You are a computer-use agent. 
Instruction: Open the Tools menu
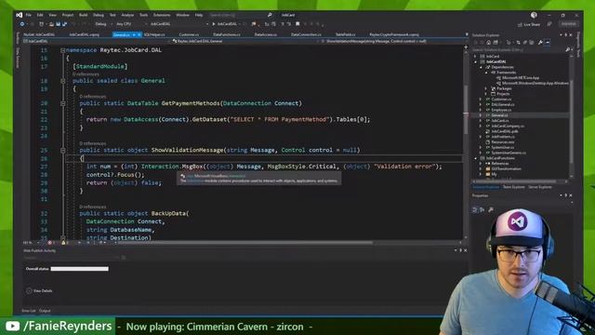(143, 15)
